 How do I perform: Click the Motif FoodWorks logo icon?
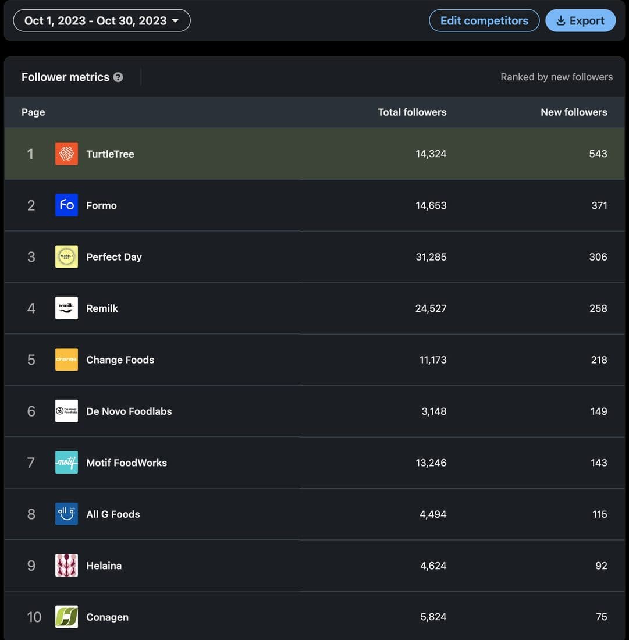66,463
